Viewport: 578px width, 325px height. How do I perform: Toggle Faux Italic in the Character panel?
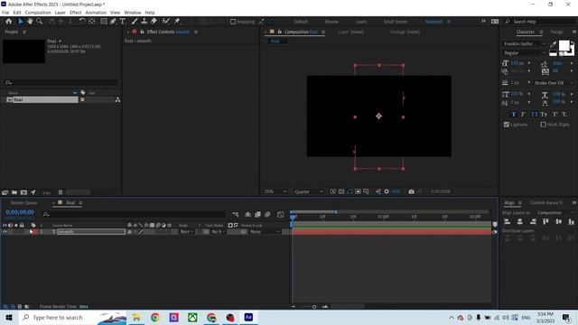pyautogui.click(x=523, y=115)
